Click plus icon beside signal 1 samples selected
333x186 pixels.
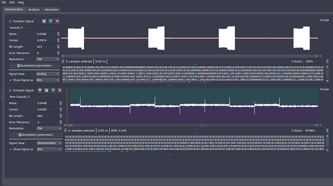63,62
